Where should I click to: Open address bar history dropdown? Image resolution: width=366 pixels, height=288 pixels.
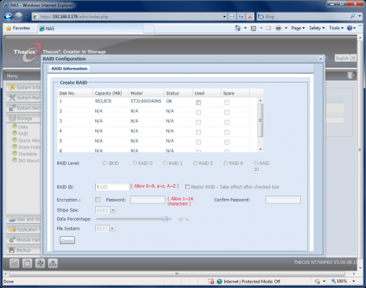click(224, 17)
